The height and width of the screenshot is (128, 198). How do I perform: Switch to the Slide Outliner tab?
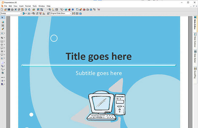tap(195, 41)
